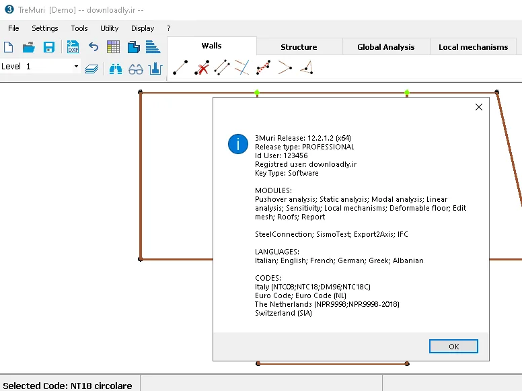Open the Display menu

pyautogui.click(x=143, y=28)
